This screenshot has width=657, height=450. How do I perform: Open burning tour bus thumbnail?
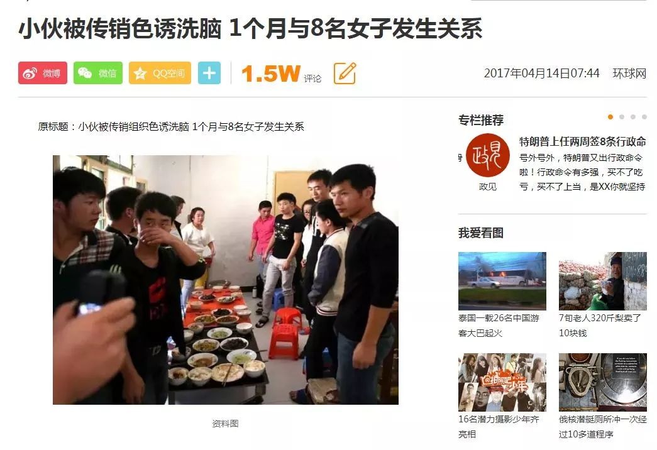tap(502, 281)
